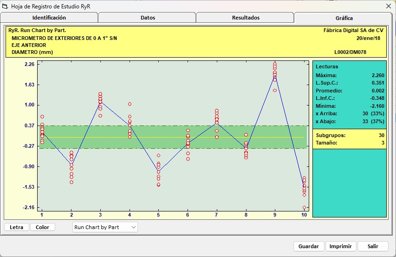This screenshot has width=396, height=257.
Task: Close the Hoja de Registro window
Action: point(388,6)
